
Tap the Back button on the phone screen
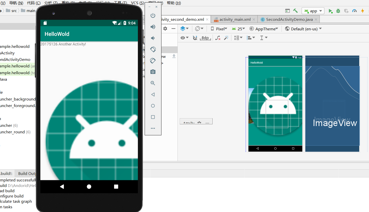coord(62,187)
